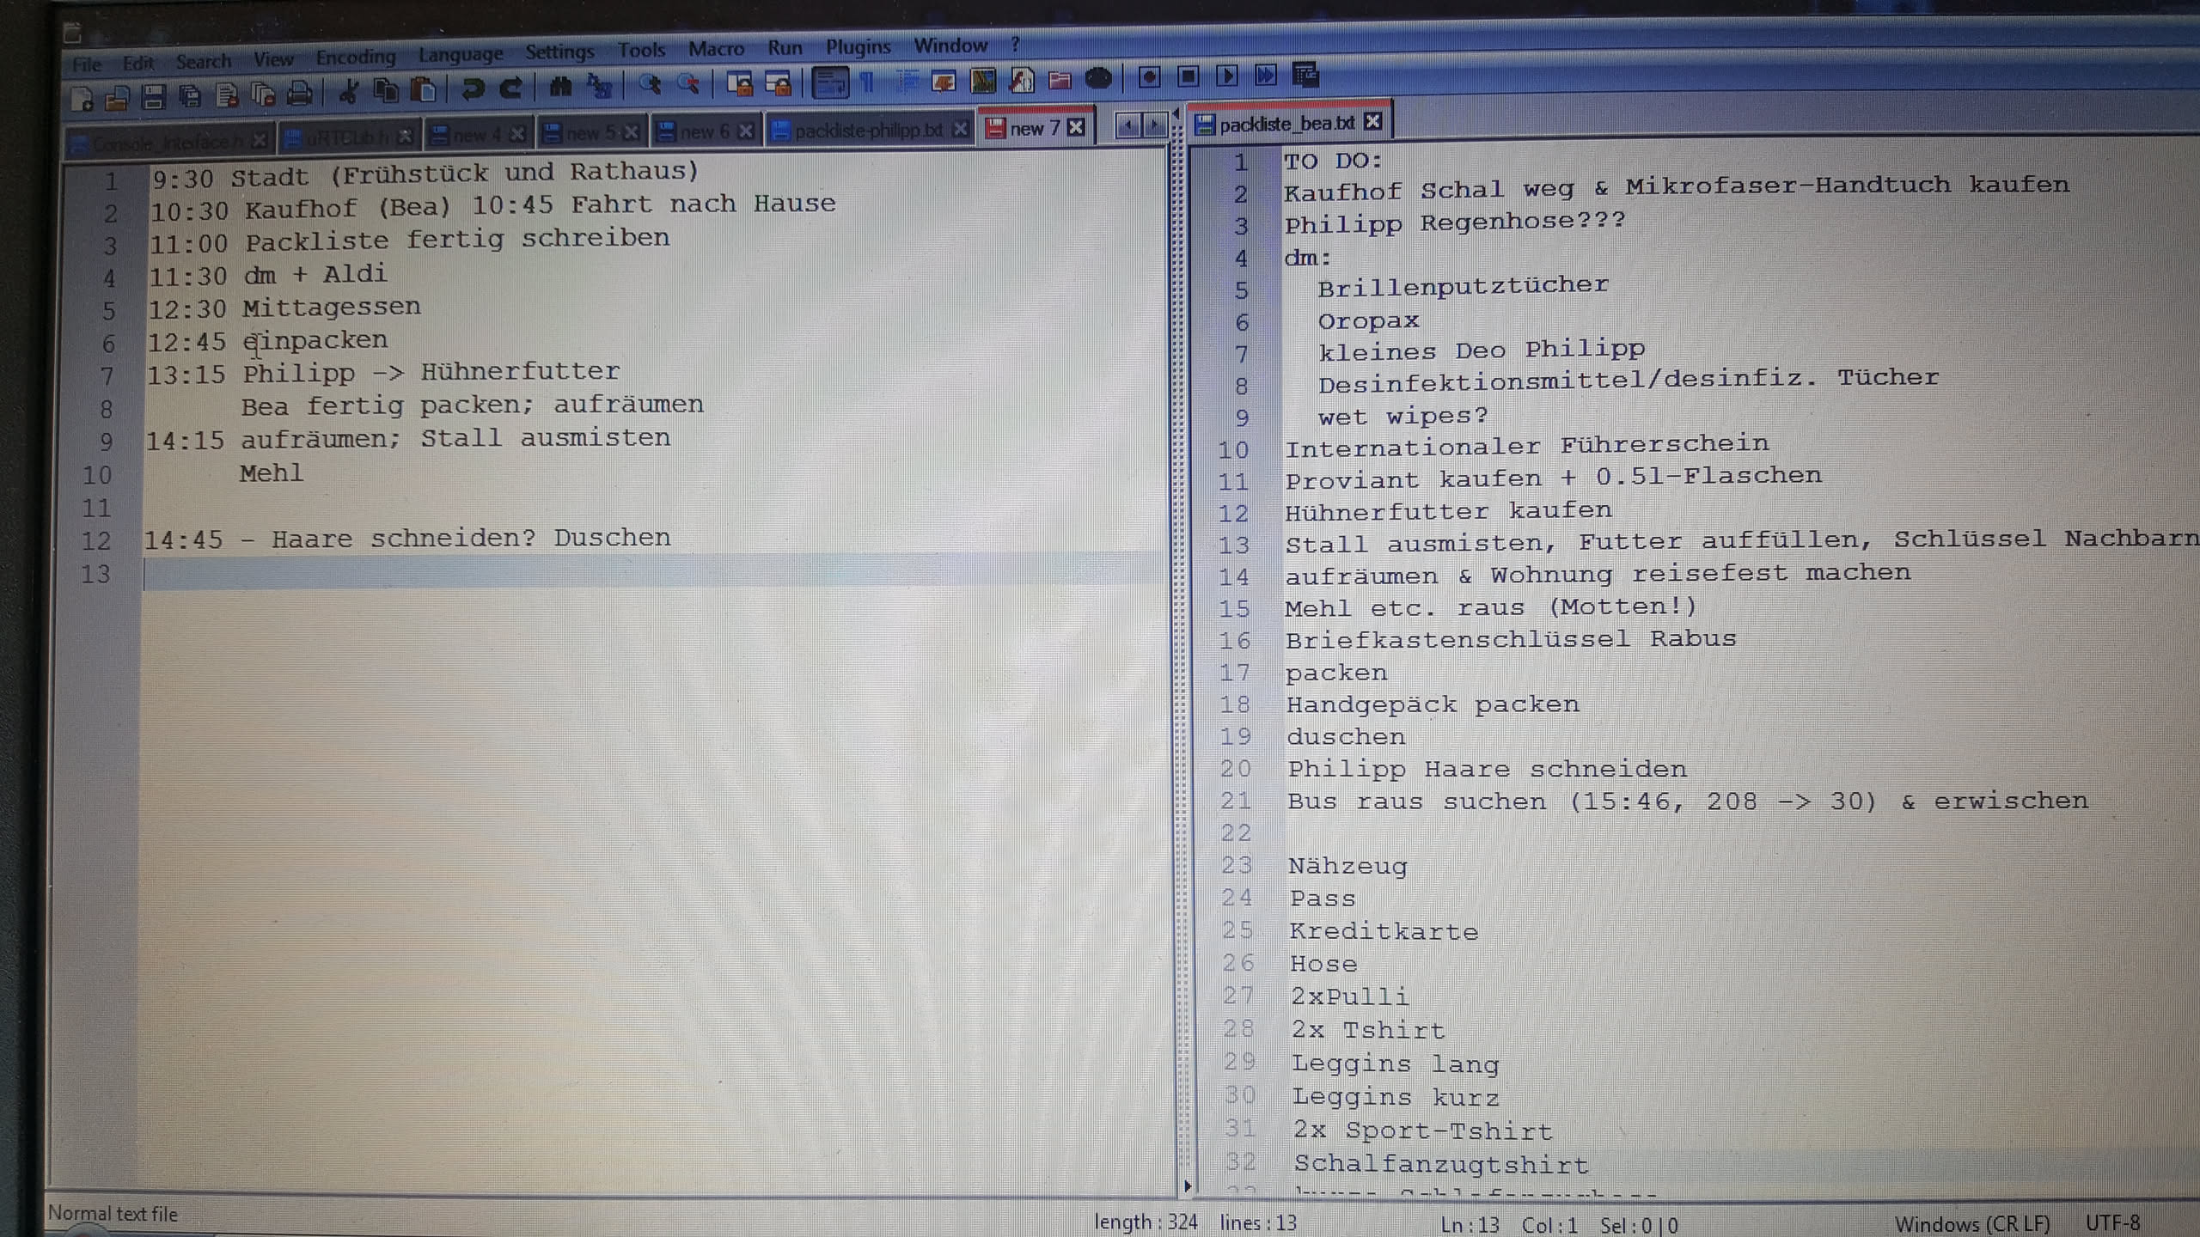
Task: Open the Plugins menu
Action: click(x=858, y=46)
